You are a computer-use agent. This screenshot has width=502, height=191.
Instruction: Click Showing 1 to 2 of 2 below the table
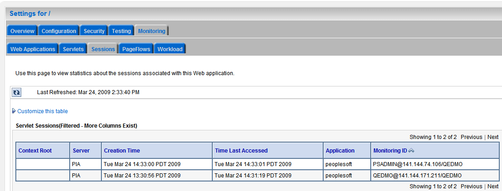click(x=433, y=186)
